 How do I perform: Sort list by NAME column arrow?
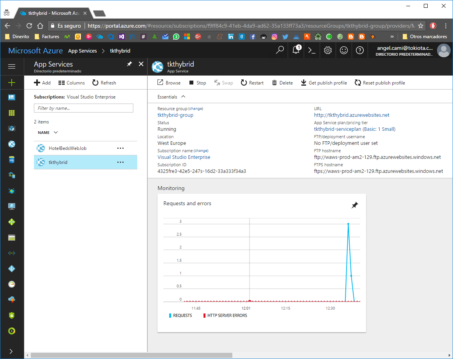55,132
